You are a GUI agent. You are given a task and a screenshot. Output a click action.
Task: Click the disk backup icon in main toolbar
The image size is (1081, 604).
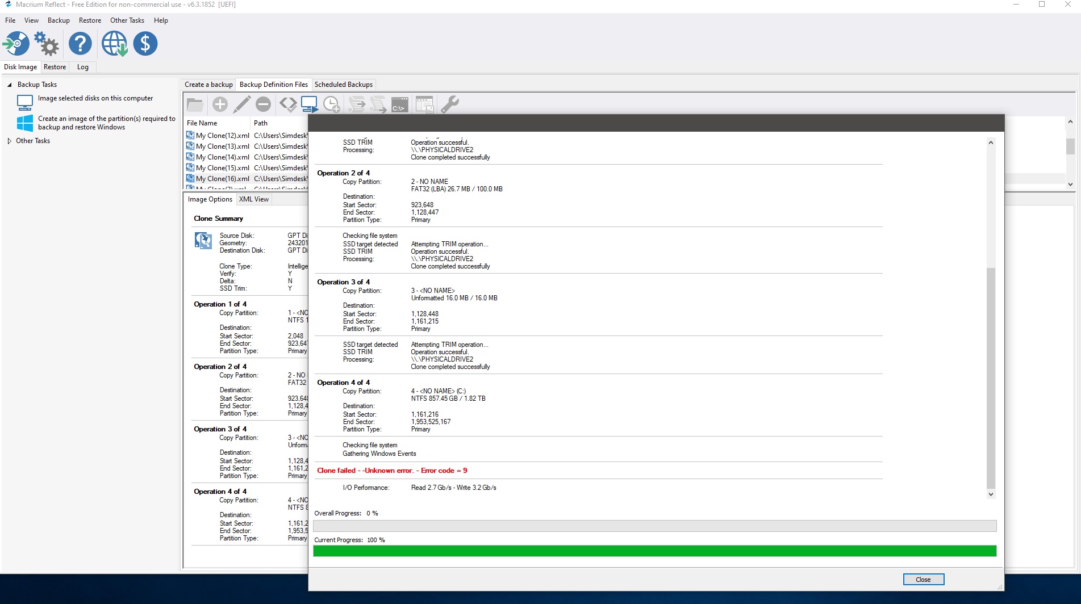[16, 44]
